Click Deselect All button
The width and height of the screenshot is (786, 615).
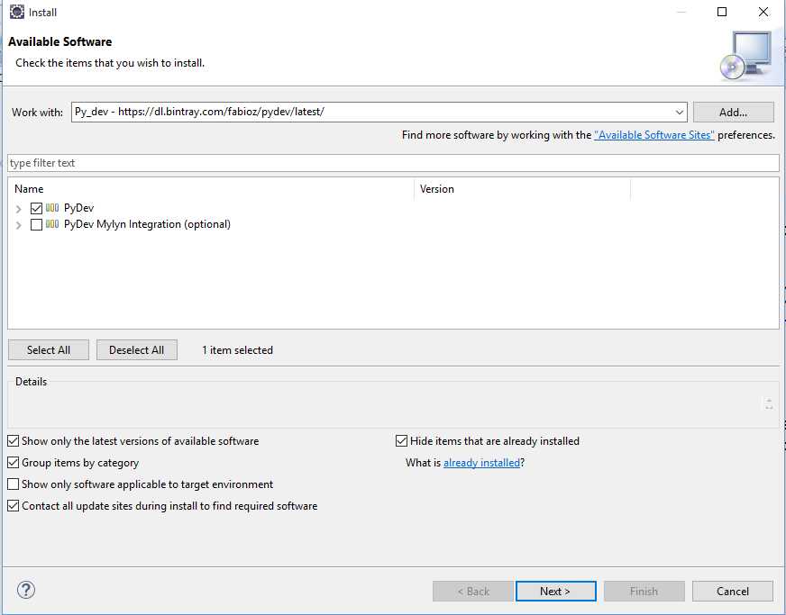pos(137,350)
